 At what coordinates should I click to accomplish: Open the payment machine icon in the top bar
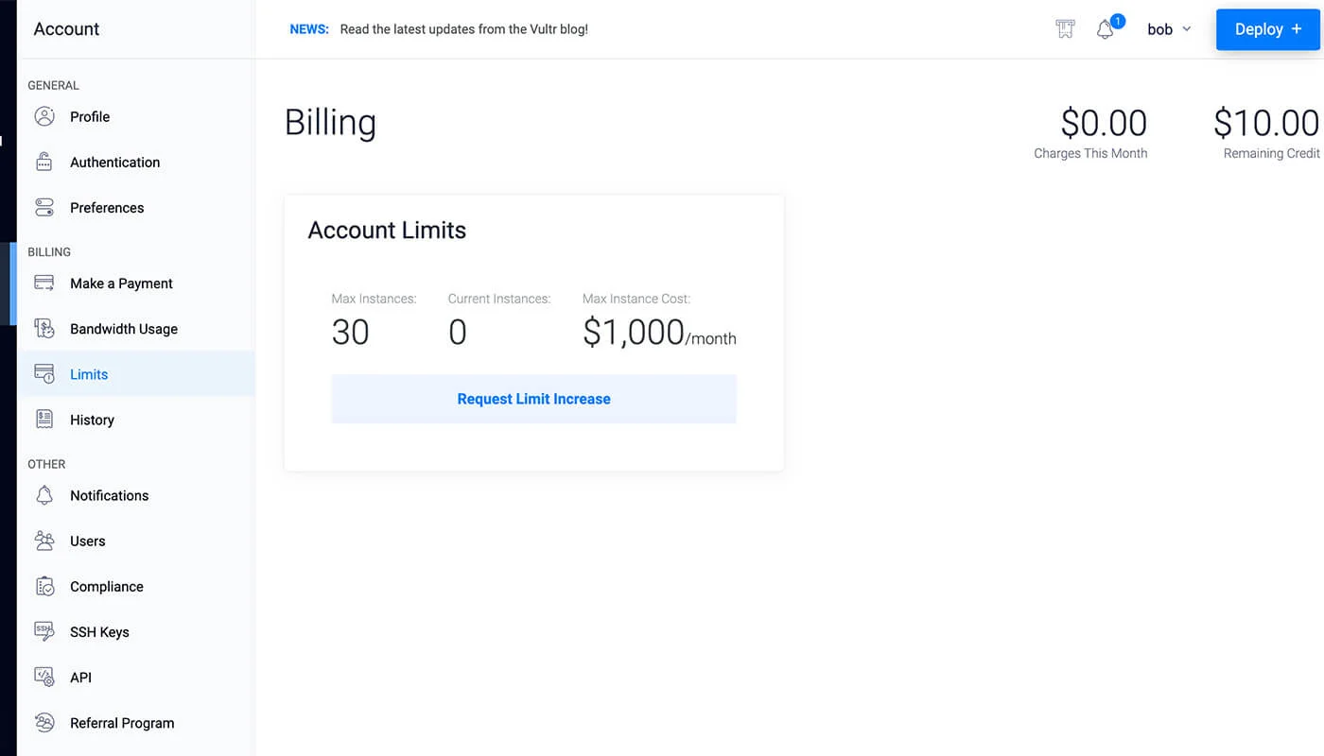pos(1065,28)
